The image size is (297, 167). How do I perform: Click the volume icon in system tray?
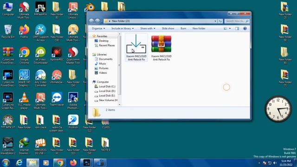coord(275,163)
